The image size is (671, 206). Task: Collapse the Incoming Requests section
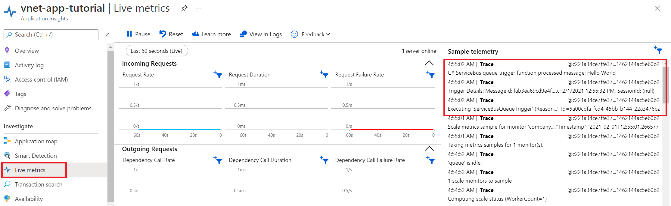pyautogui.click(x=429, y=63)
